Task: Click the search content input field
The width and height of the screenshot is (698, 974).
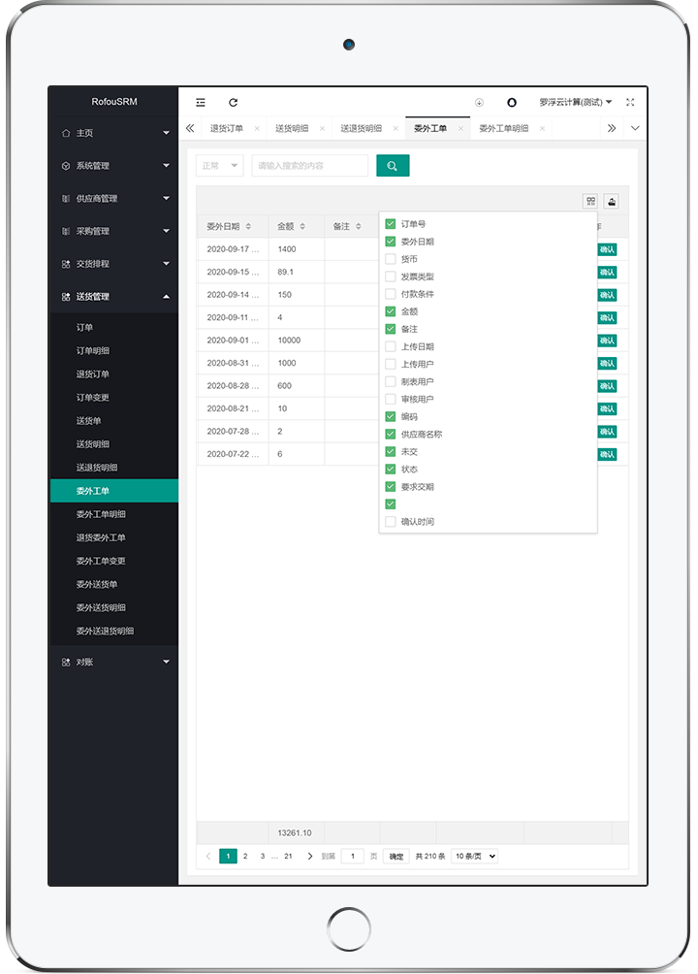Action: [x=309, y=166]
